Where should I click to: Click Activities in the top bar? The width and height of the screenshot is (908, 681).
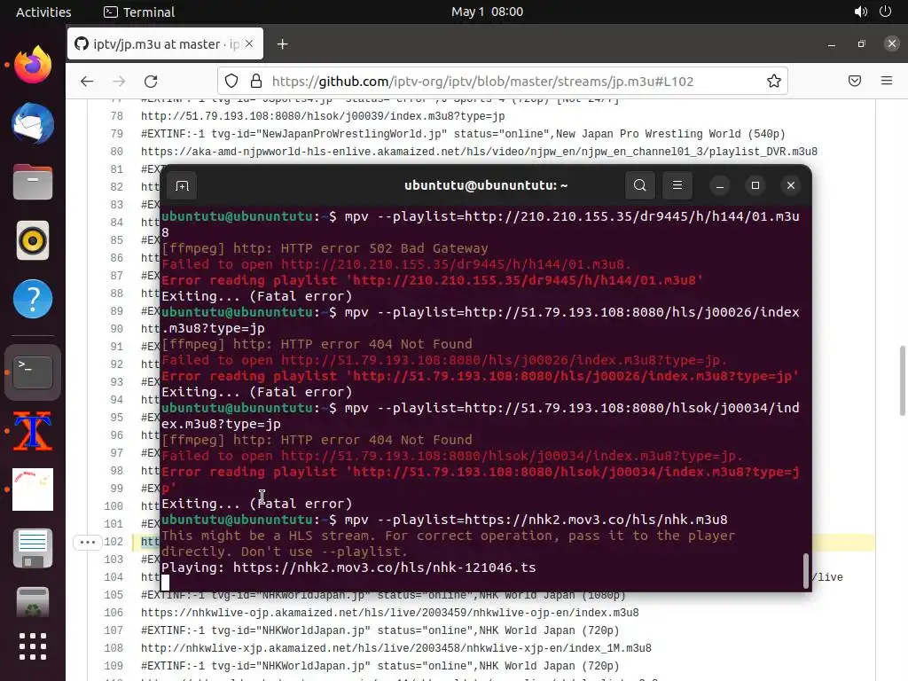coord(43,12)
